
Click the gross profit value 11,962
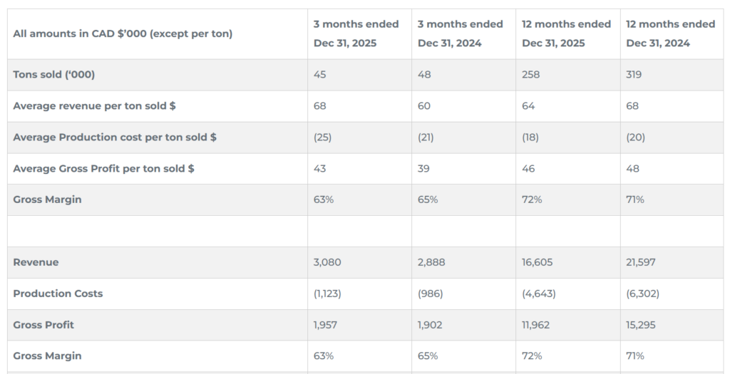(x=538, y=325)
